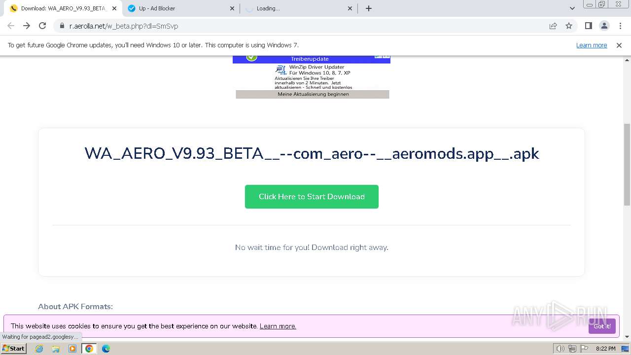The image size is (631, 355).
Task: Open Windows Media Player from taskbar
Action: pyautogui.click(x=72, y=349)
